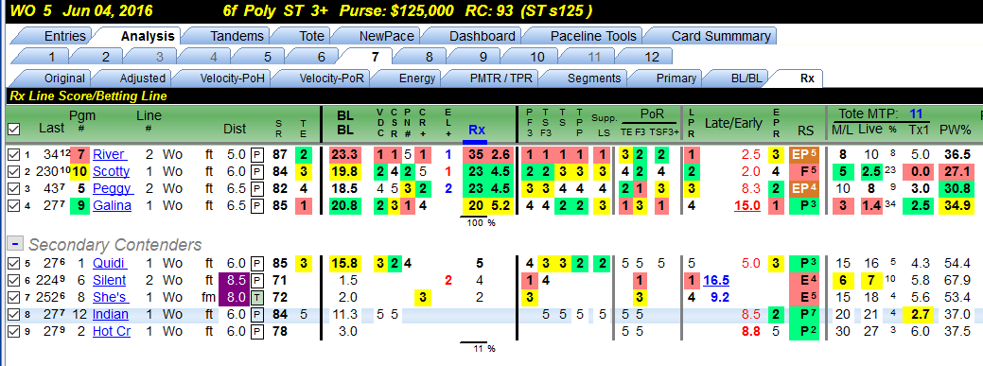Click Galina's Late/Early value 15.0
Viewport: 983px width, 366px height.
[x=746, y=205]
